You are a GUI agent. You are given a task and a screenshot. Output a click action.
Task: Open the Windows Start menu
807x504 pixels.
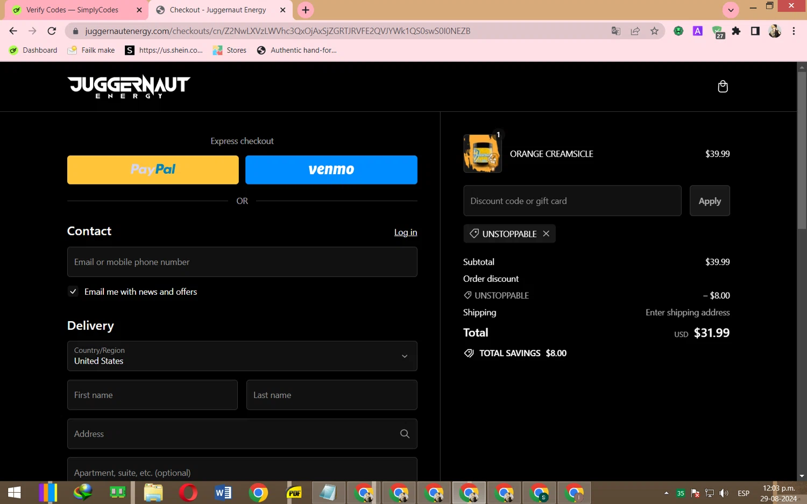[15, 492]
